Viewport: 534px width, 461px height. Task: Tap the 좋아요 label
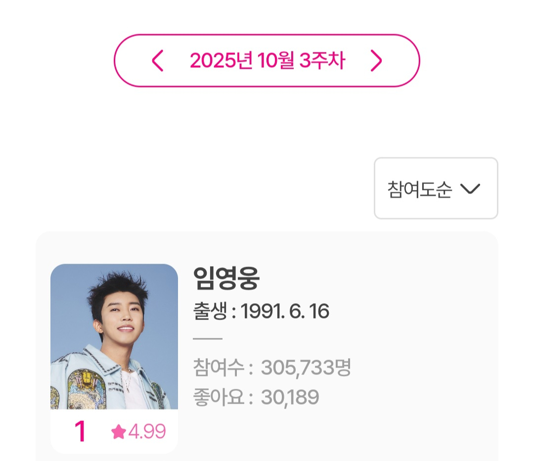(x=219, y=397)
